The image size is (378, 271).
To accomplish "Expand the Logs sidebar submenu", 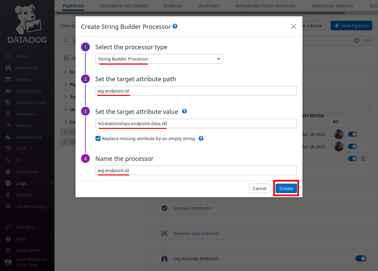I will 51,183.
